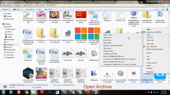Viewport: 170px width, 95px height.
Task: Select the PAYMENT ORDER (2).jpg thumbnail
Action: 68,73
